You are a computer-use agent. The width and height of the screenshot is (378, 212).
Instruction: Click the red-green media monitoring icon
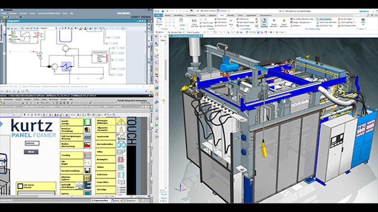click(87, 145)
